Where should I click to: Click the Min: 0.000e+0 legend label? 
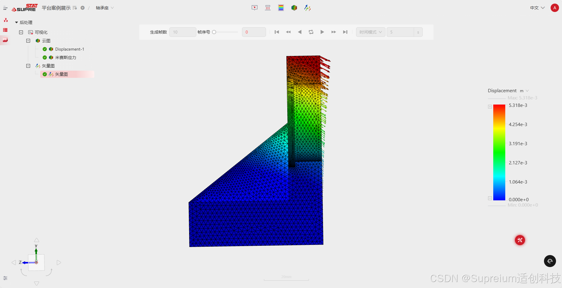[523, 205]
